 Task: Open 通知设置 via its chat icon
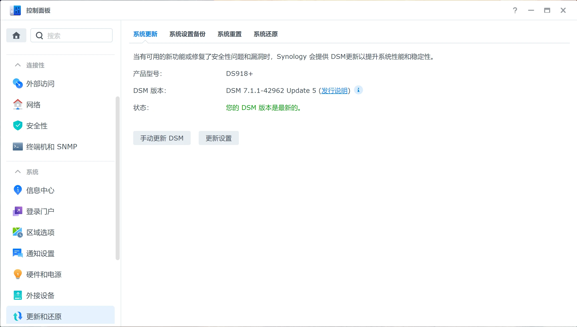[x=18, y=253]
